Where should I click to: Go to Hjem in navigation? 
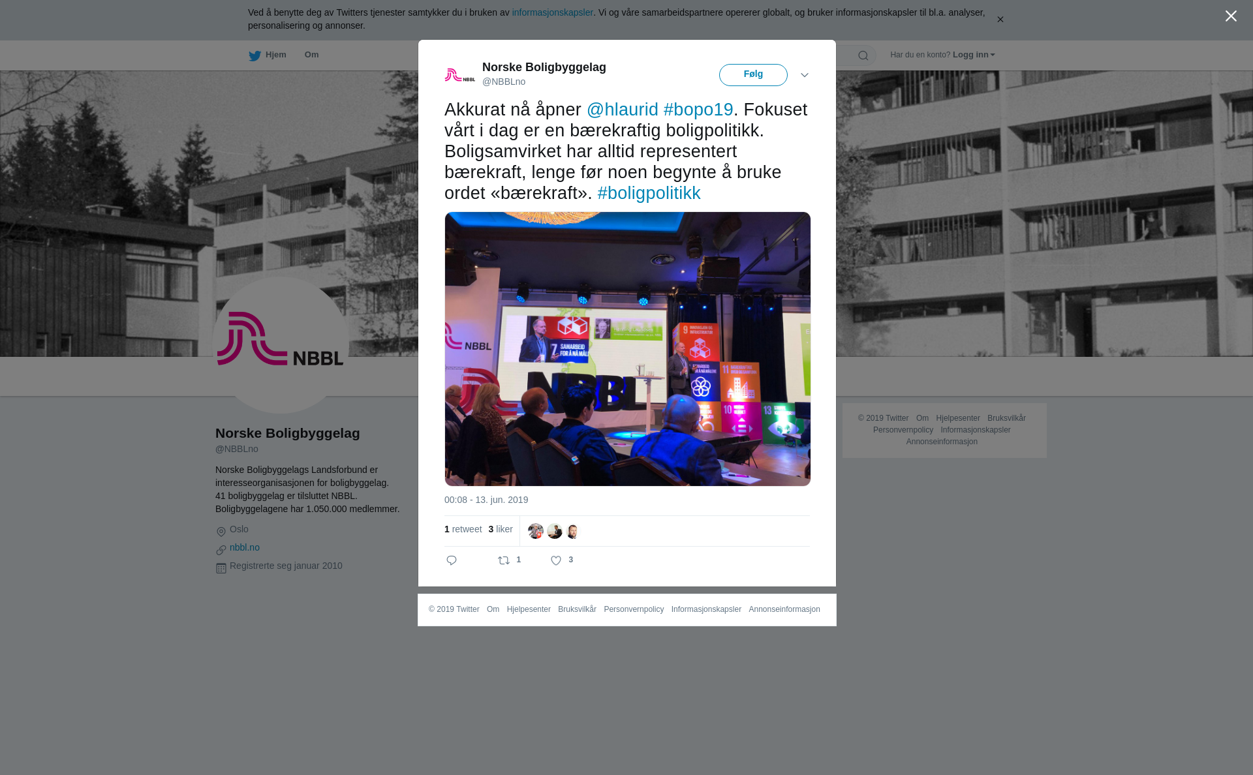(x=275, y=55)
